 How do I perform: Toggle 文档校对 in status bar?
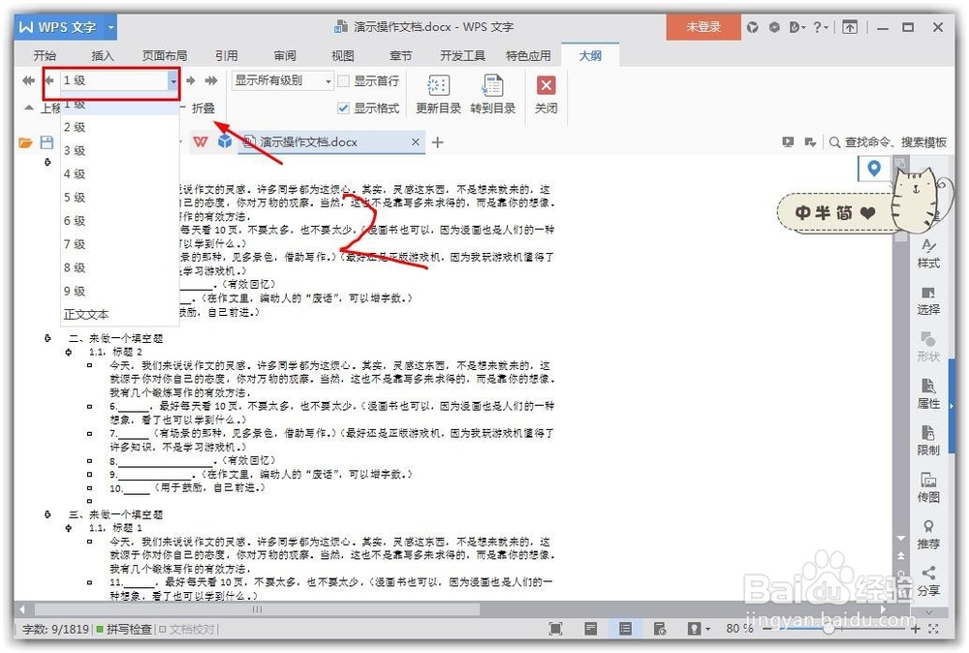click(187, 629)
